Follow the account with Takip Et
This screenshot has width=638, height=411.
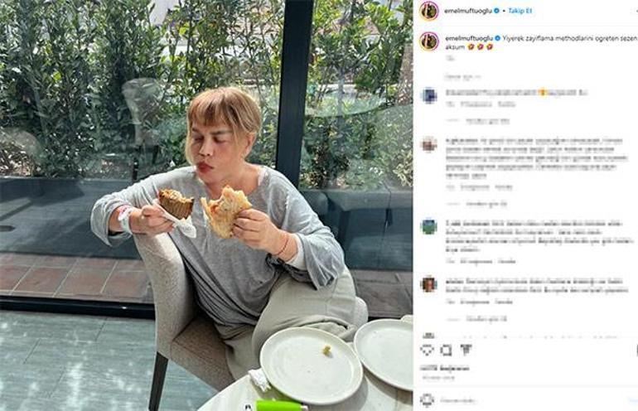click(x=520, y=11)
